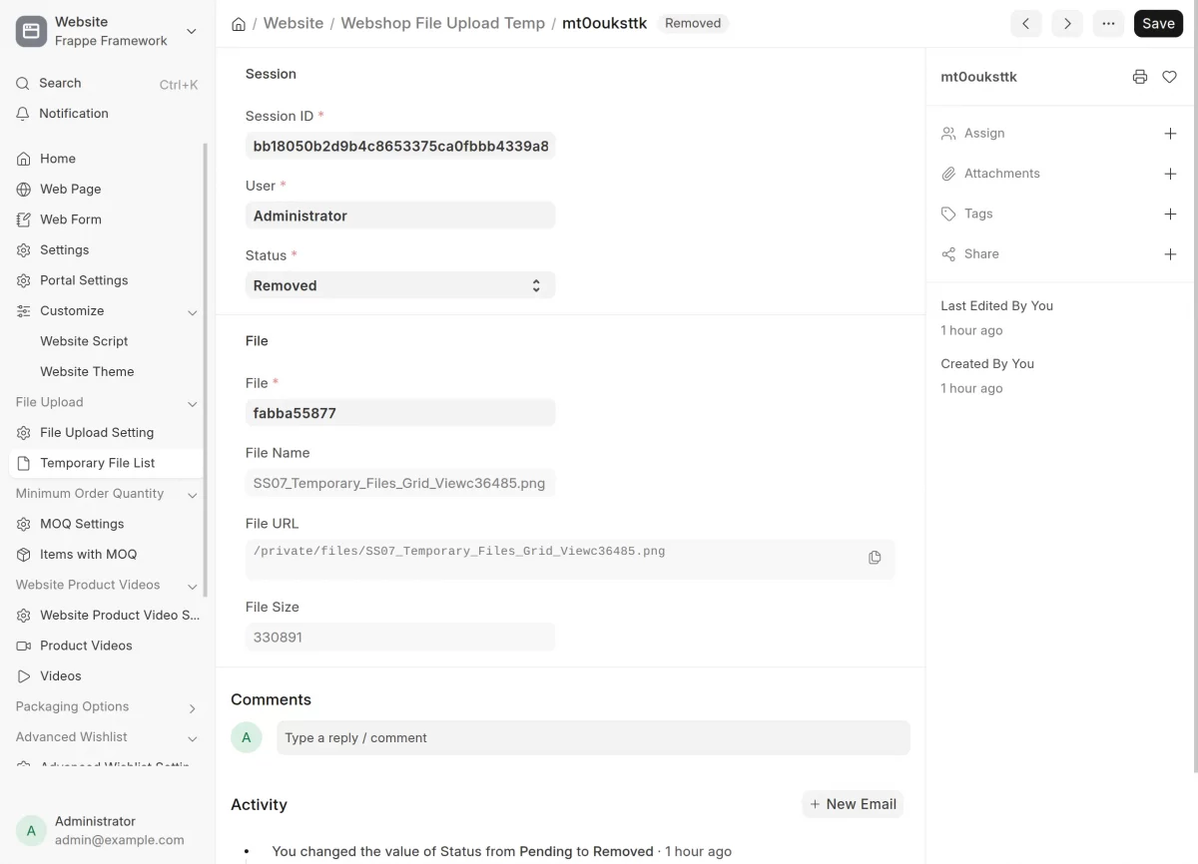
Task: Click the File Upload Setting gear icon
Action: coord(24,433)
